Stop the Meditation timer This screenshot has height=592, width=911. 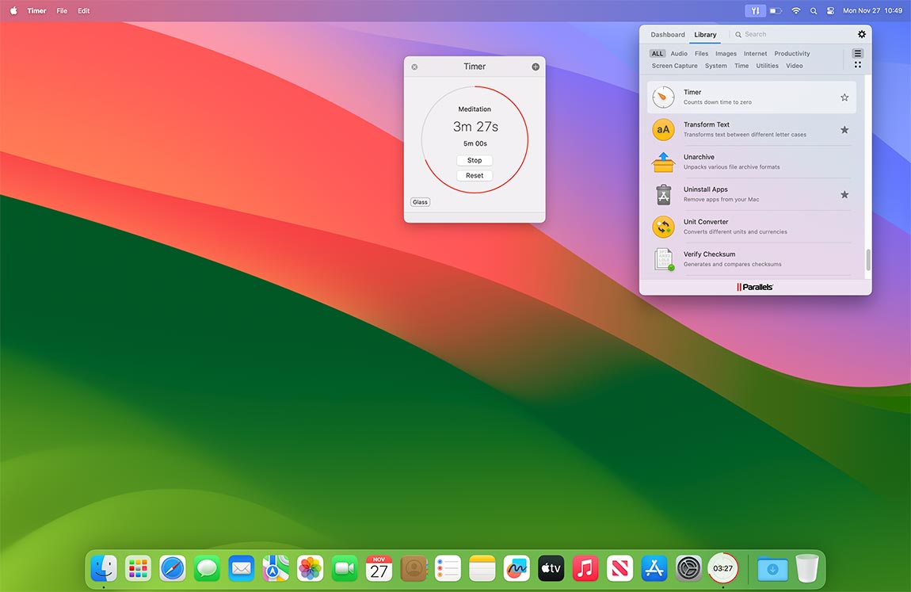click(474, 159)
